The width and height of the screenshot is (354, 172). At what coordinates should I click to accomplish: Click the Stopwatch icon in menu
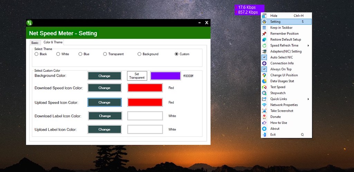pos(264,93)
